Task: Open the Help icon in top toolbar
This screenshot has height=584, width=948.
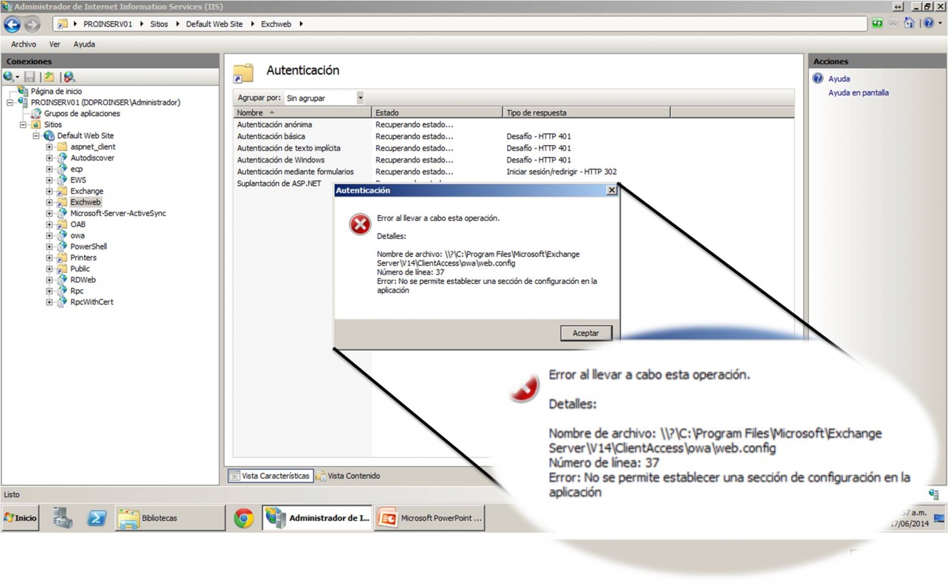Action: pyautogui.click(x=928, y=23)
